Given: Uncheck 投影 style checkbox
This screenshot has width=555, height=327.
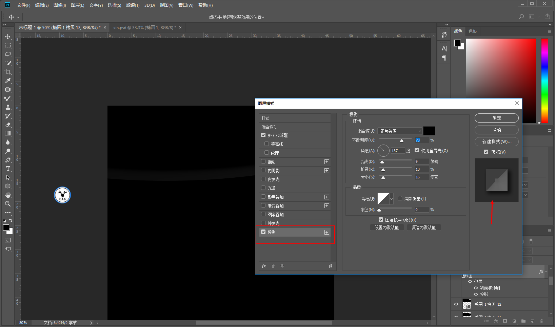Looking at the screenshot, I should tap(263, 232).
